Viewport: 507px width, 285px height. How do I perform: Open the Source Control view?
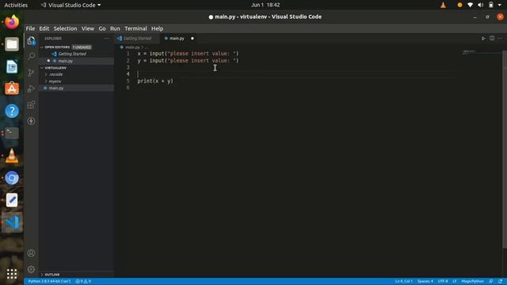pos(32,72)
